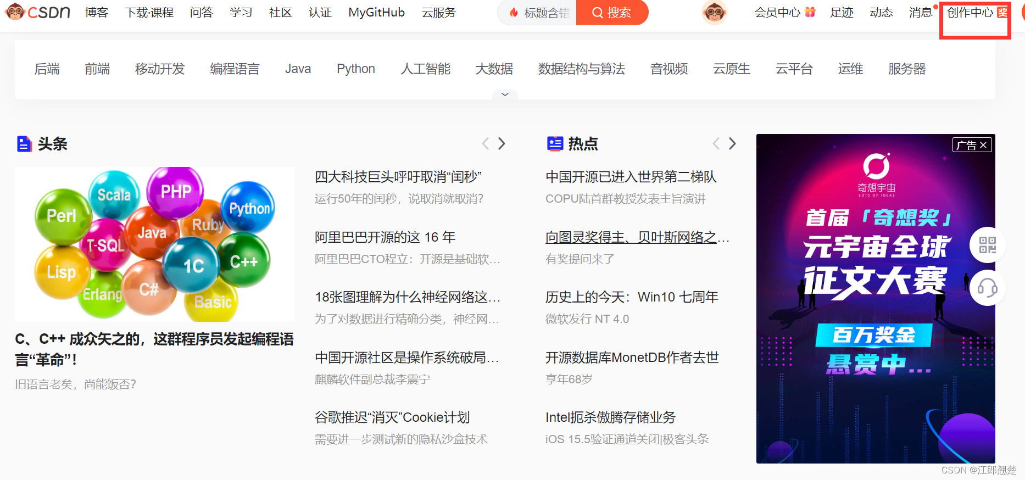Screen dimensions: 1025x480
Task: Click the orange 搜索 button
Action: 612,13
